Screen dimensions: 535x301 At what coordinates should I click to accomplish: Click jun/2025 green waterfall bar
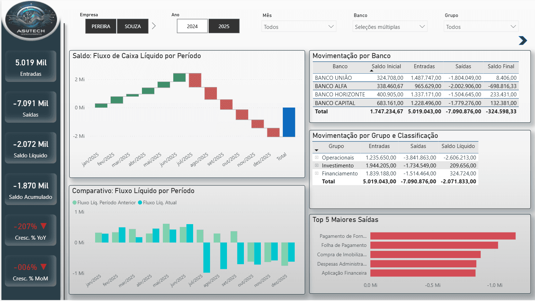[179, 78]
